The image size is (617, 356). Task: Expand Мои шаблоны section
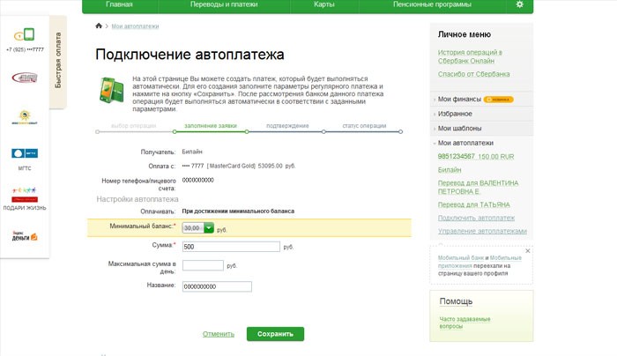point(459,129)
